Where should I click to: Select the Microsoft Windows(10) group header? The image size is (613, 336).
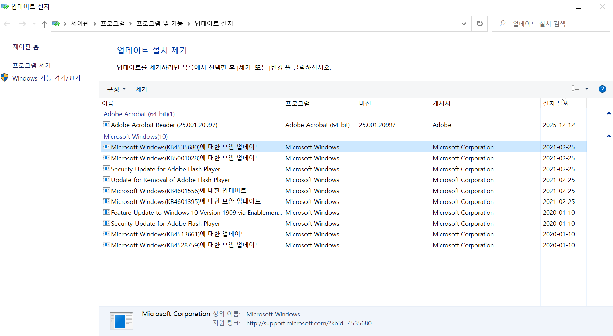click(136, 137)
